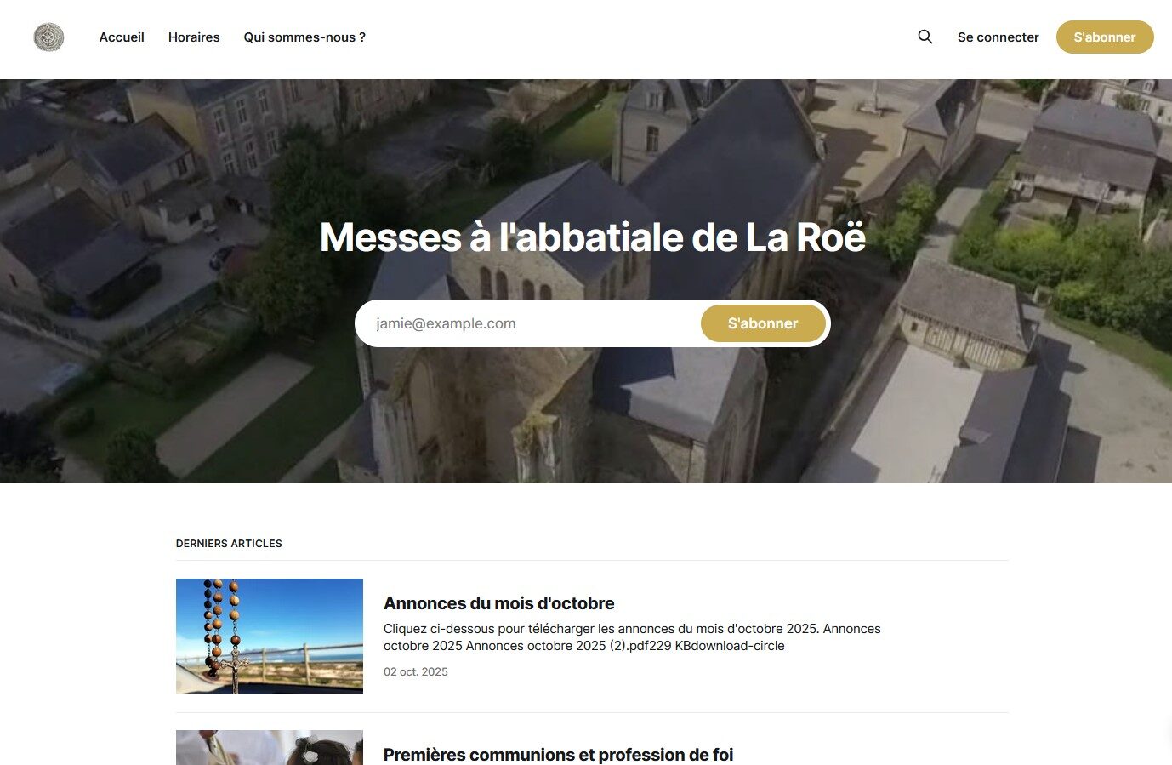Click the communion article thumbnail image
Screen dimensions: 1172x765
pyautogui.click(x=269, y=747)
